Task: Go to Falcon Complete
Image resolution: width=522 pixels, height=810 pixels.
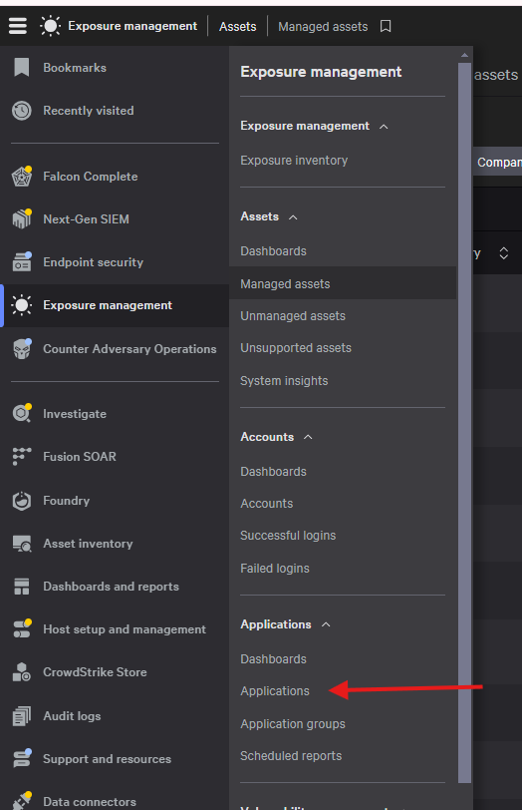Action: tap(91, 177)
